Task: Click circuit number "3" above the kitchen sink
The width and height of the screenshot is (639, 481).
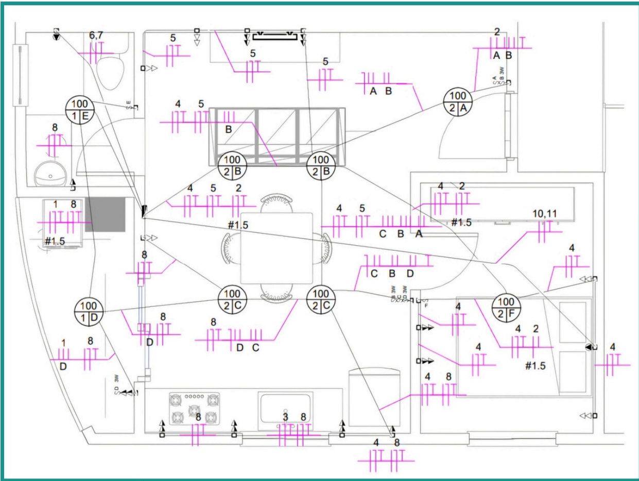Action: 285,417
